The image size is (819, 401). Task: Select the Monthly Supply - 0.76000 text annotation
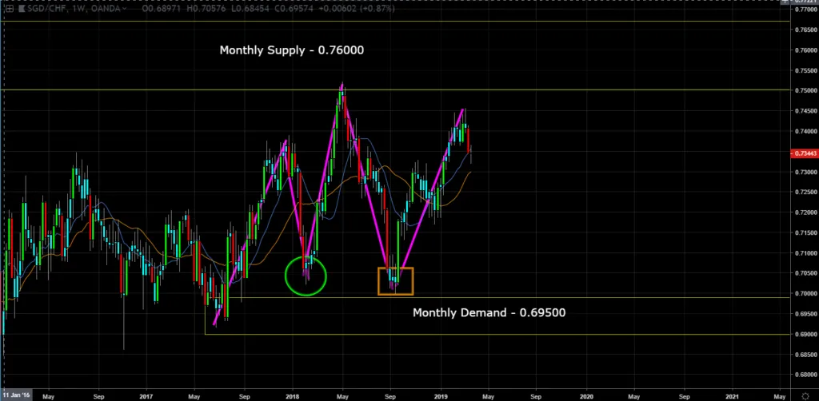tap(291, 50)
